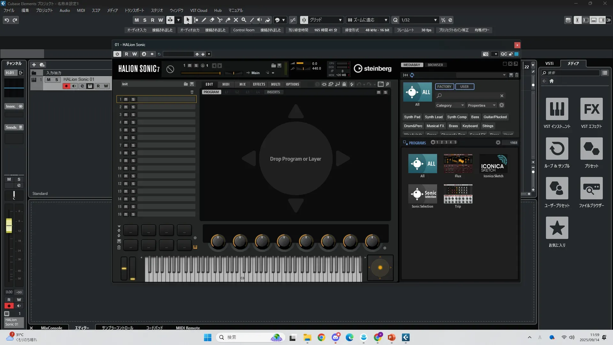
Task: Click the channel volume fader handle
Action: (9, 226)
